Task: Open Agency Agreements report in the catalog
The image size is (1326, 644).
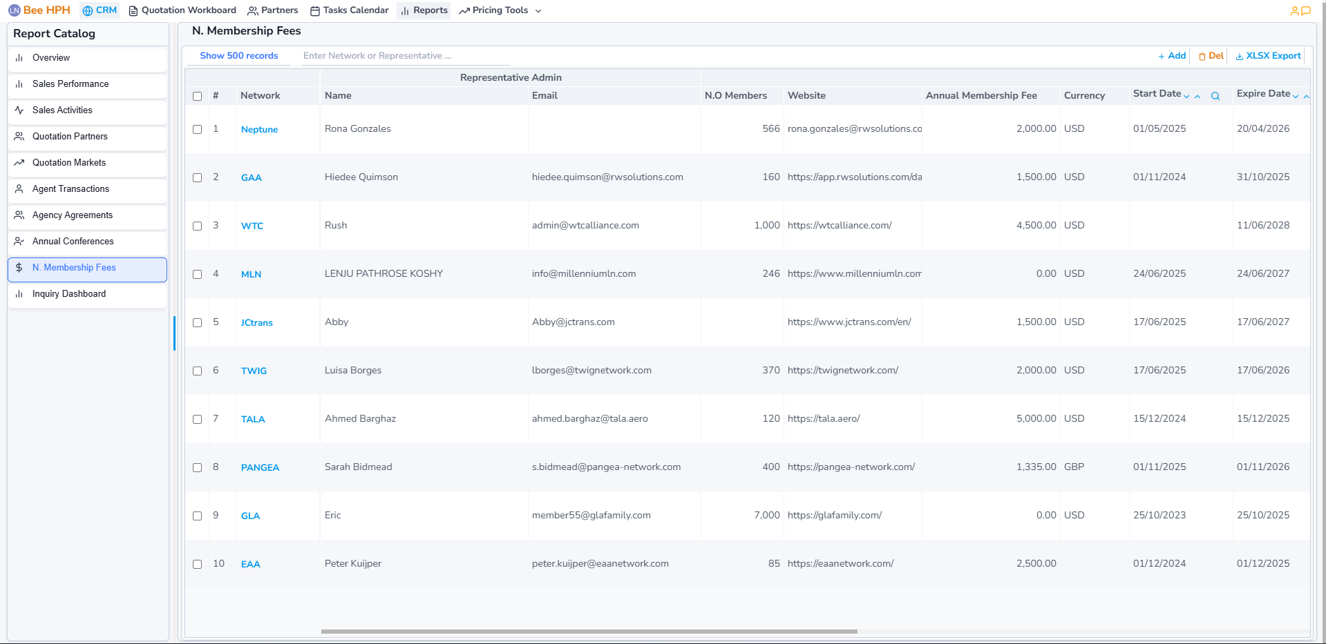Action: pos(72,215)
